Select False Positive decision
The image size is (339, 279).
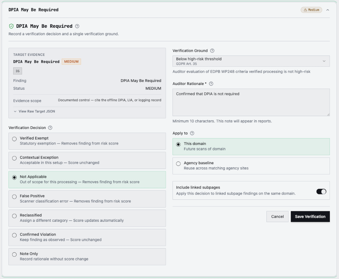coord(87,199)
